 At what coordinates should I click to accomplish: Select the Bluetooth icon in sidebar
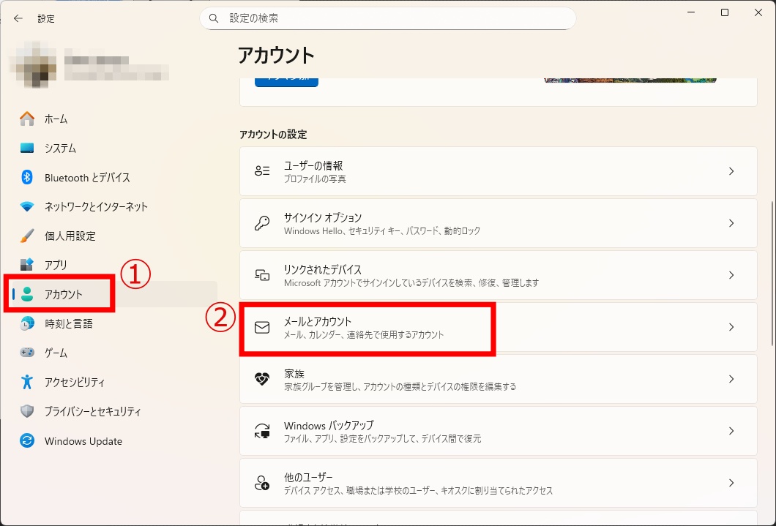pos(27,177)
